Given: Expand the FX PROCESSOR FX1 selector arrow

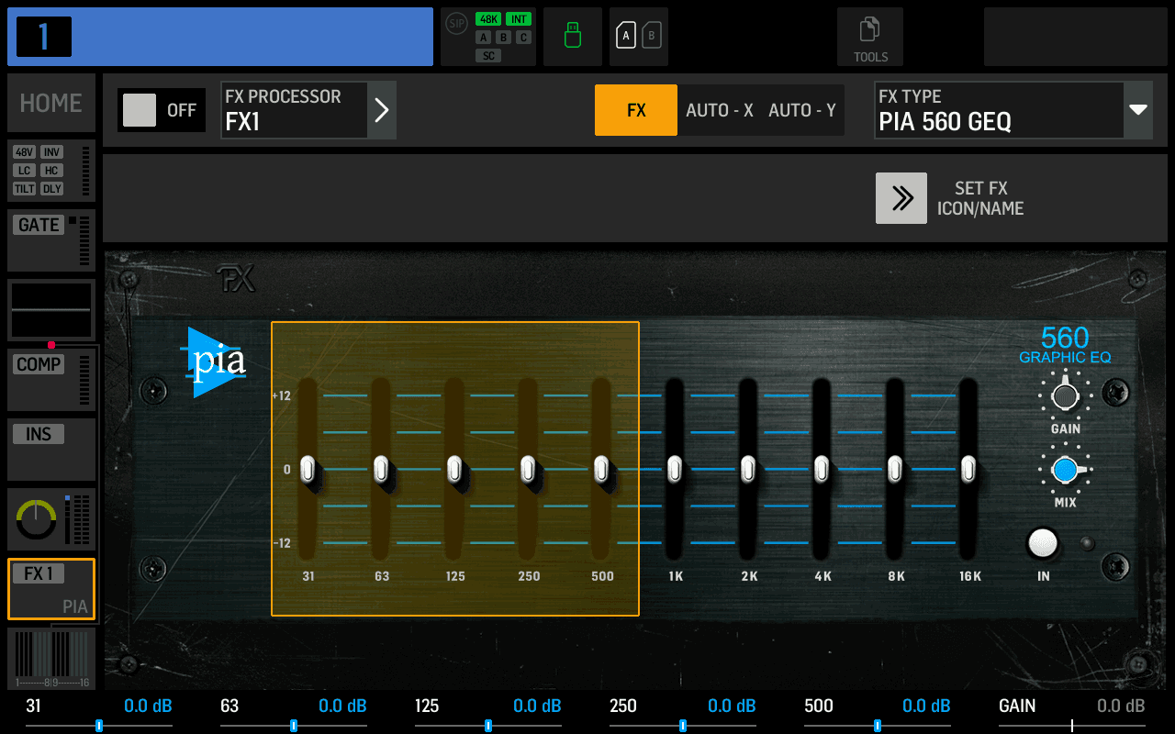Looking at the screenshot, I should tap(382, 110).
